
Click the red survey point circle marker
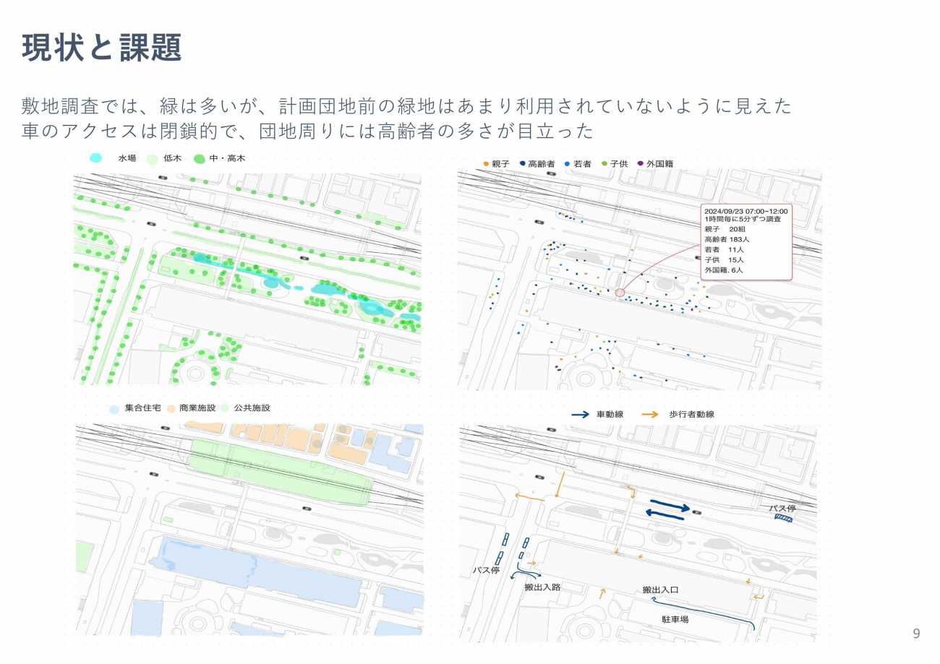click(620, 293)
